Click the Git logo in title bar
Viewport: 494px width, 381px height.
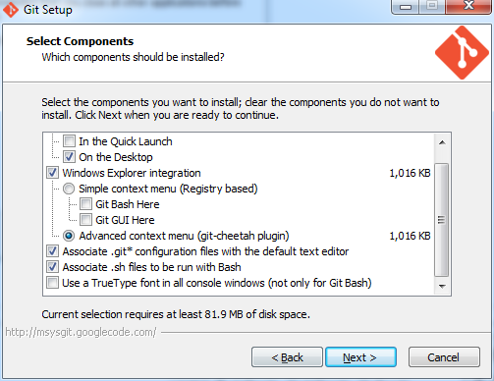coord(11,10)
